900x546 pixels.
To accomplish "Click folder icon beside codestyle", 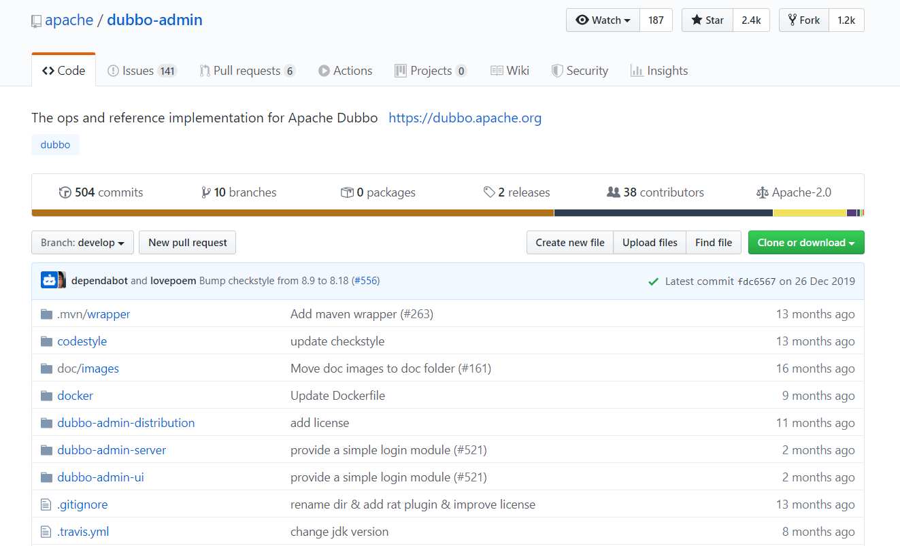I will [46, 341].
